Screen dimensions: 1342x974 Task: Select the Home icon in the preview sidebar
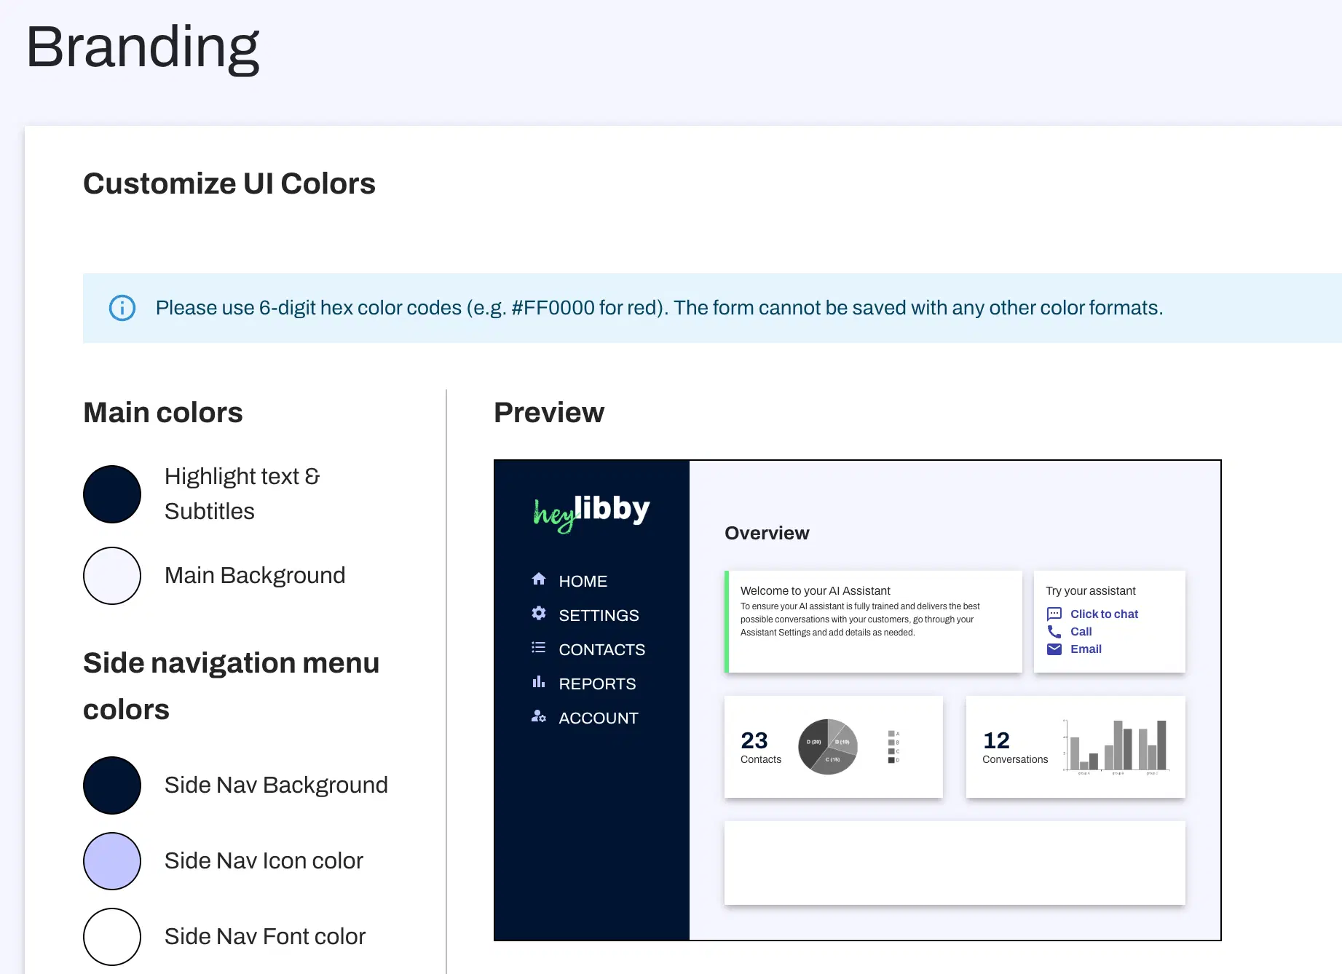(x=539, y=579)
